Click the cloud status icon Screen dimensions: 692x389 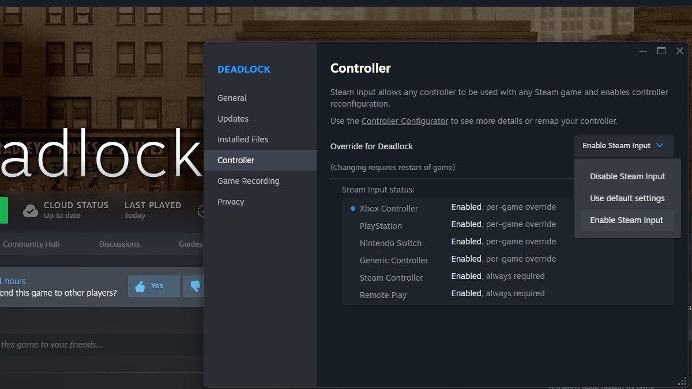(31, 210)
